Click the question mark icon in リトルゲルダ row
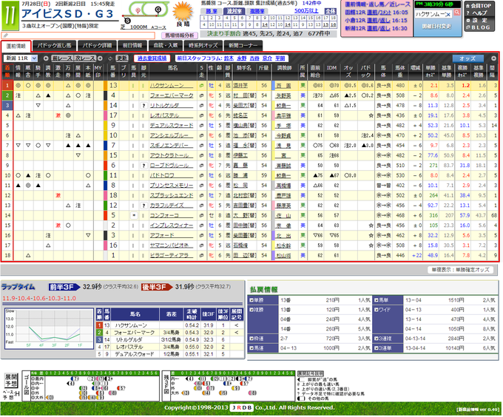 [144, 106]
